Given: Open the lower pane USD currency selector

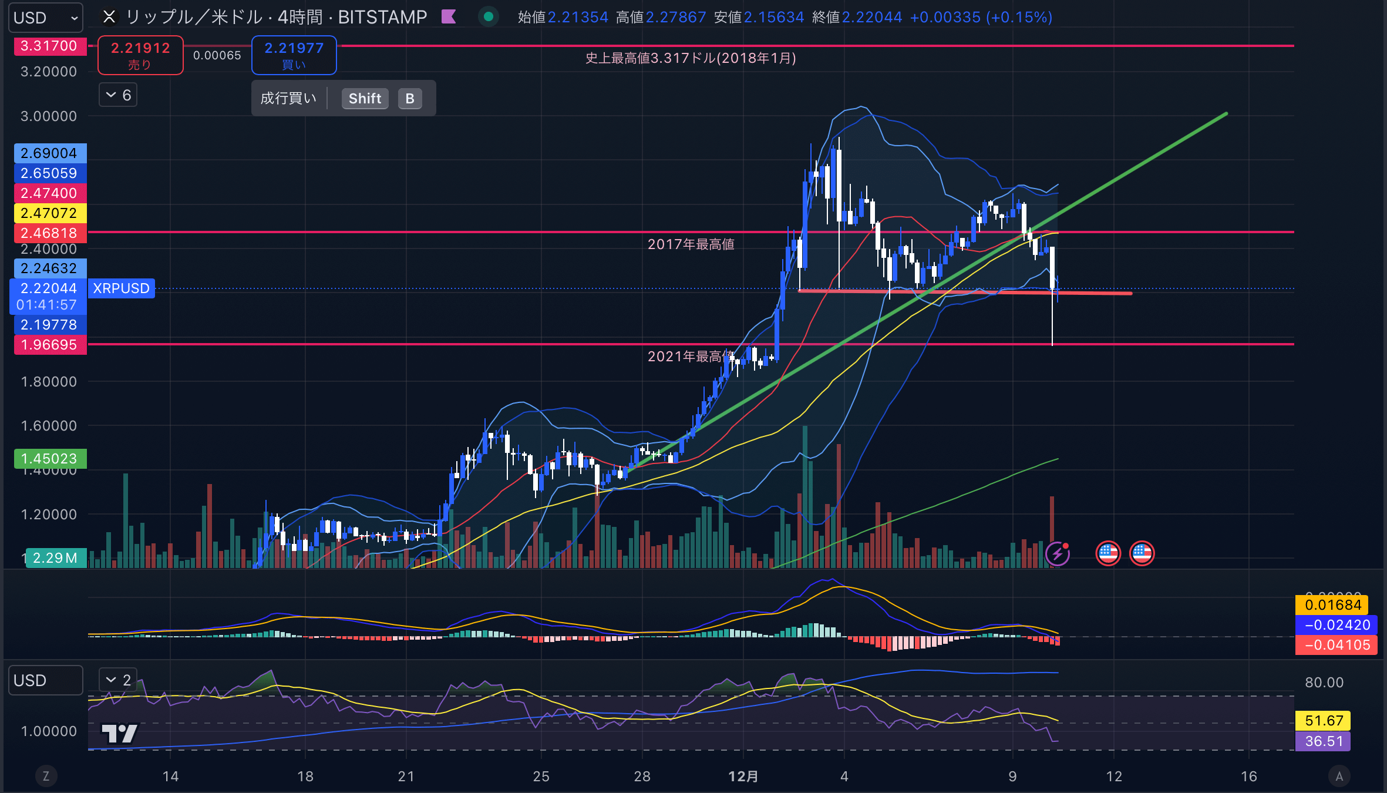Looking at the screenshot, I should (46, 680).
